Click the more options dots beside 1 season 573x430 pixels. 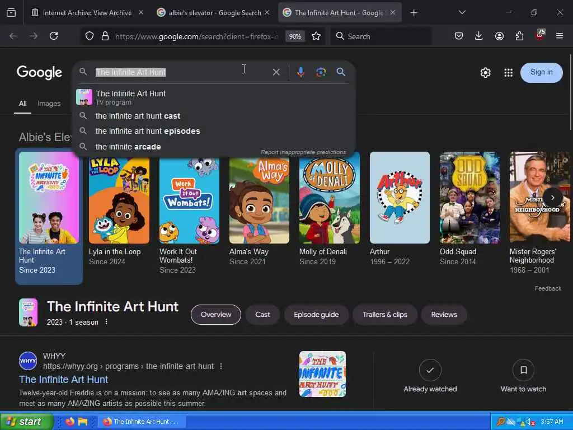106,322
